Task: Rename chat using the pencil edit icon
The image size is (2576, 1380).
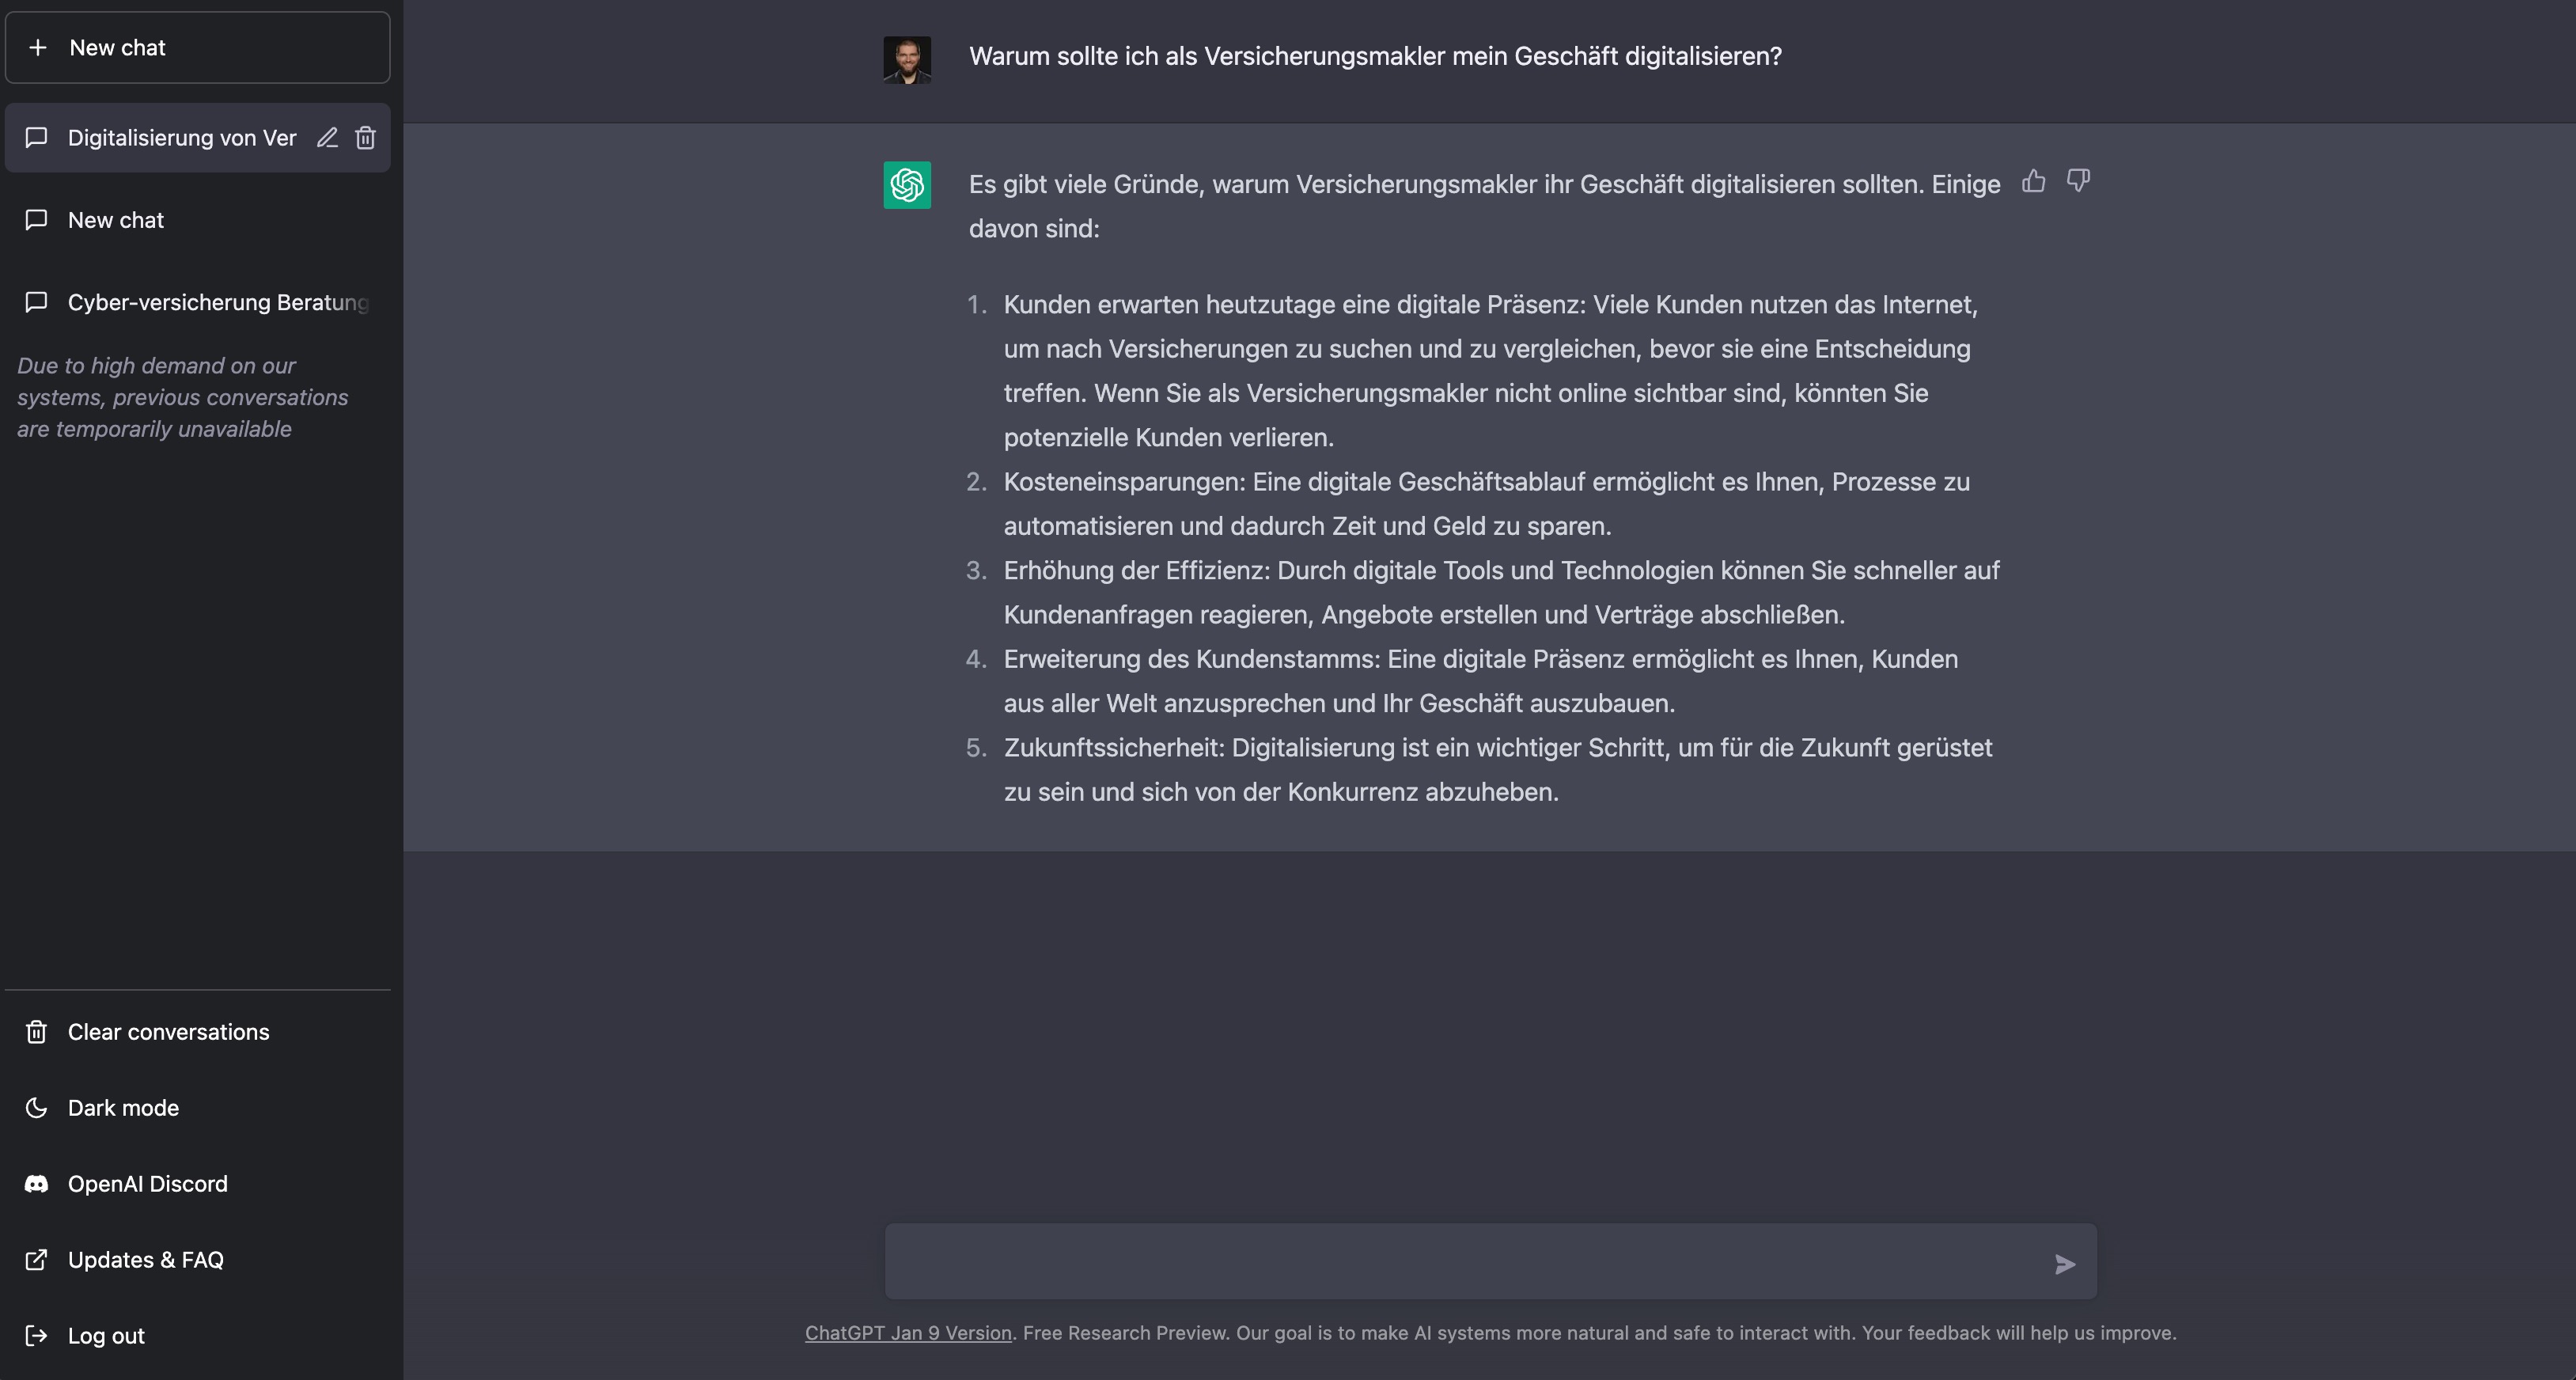Action: pos(327,138)
